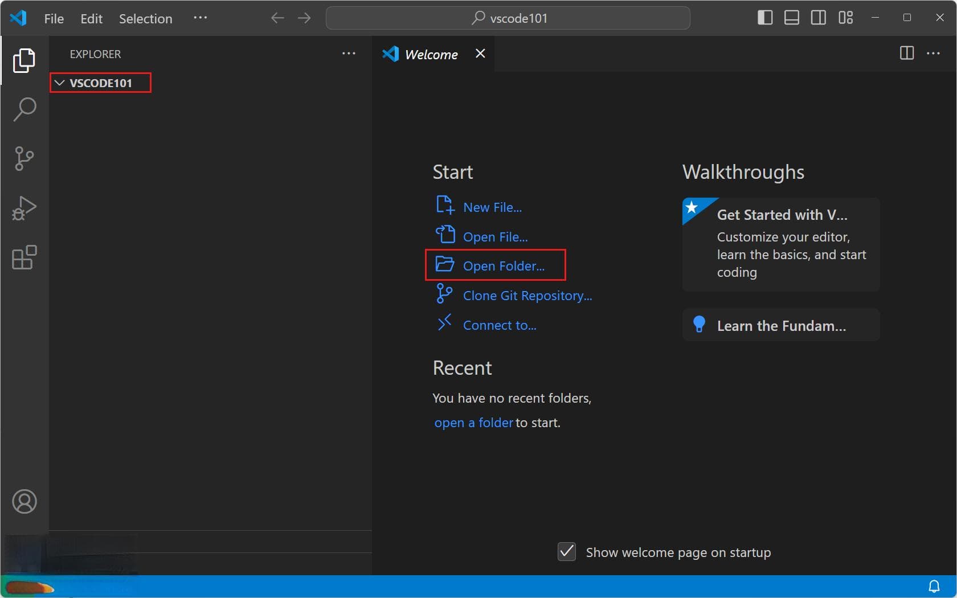The width and height of the screenshot is (957, 598).
Task: Open the Get Started with VS Code walkthrough
Action: tap(781, 244)
